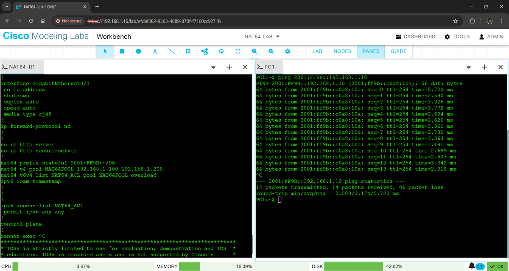The height and width of the screenshot is (271, 509).
Task: Open workbench settings gear
Action: (288, 51)
